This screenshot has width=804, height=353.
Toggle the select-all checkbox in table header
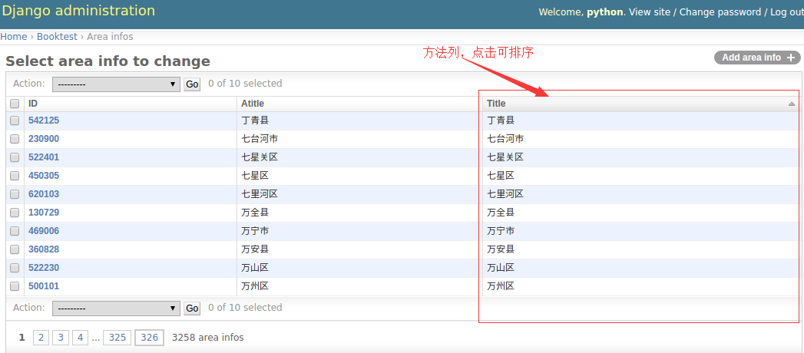point(15,104)
